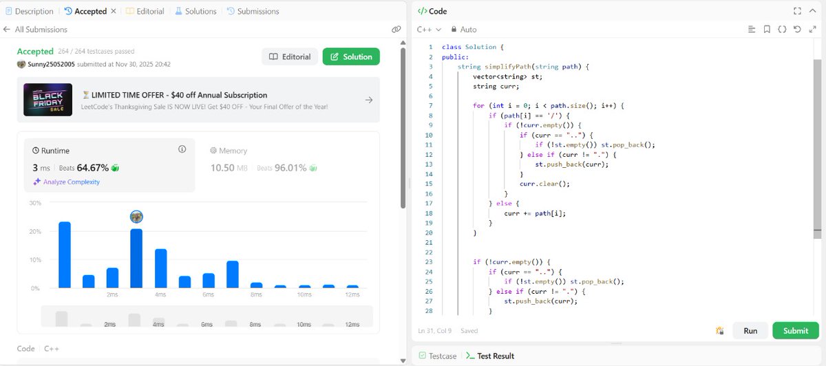Go to the Submissions tab
The image size is (826, 366).
[253, 11]
